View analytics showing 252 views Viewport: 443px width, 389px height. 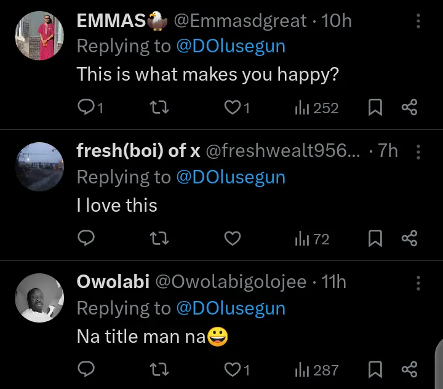(x=317, y=108)
